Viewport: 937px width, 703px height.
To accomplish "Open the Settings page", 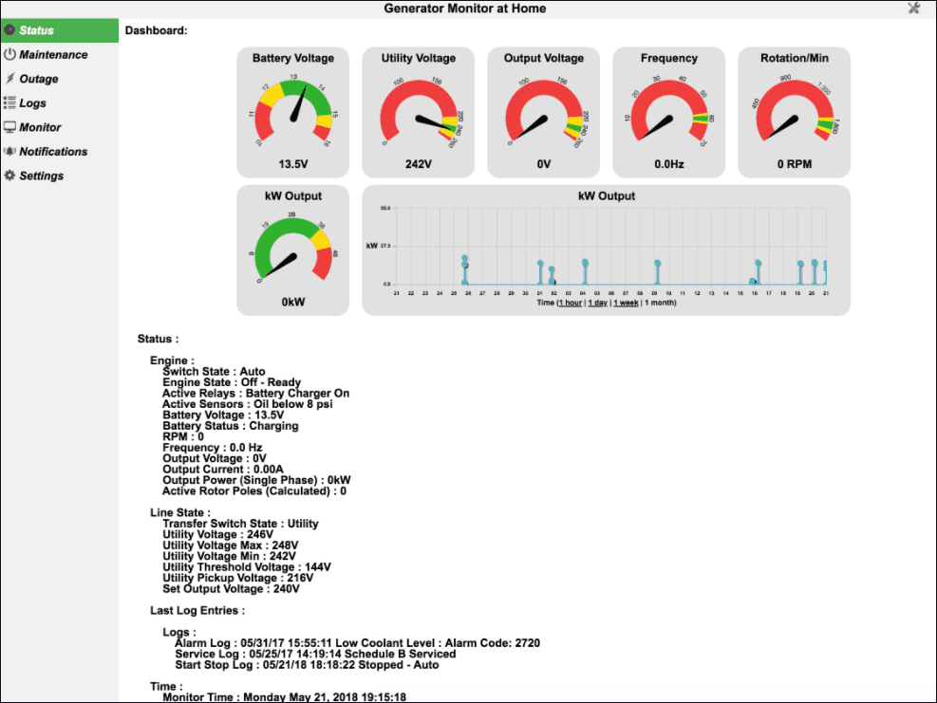I will tap(59, 176).
